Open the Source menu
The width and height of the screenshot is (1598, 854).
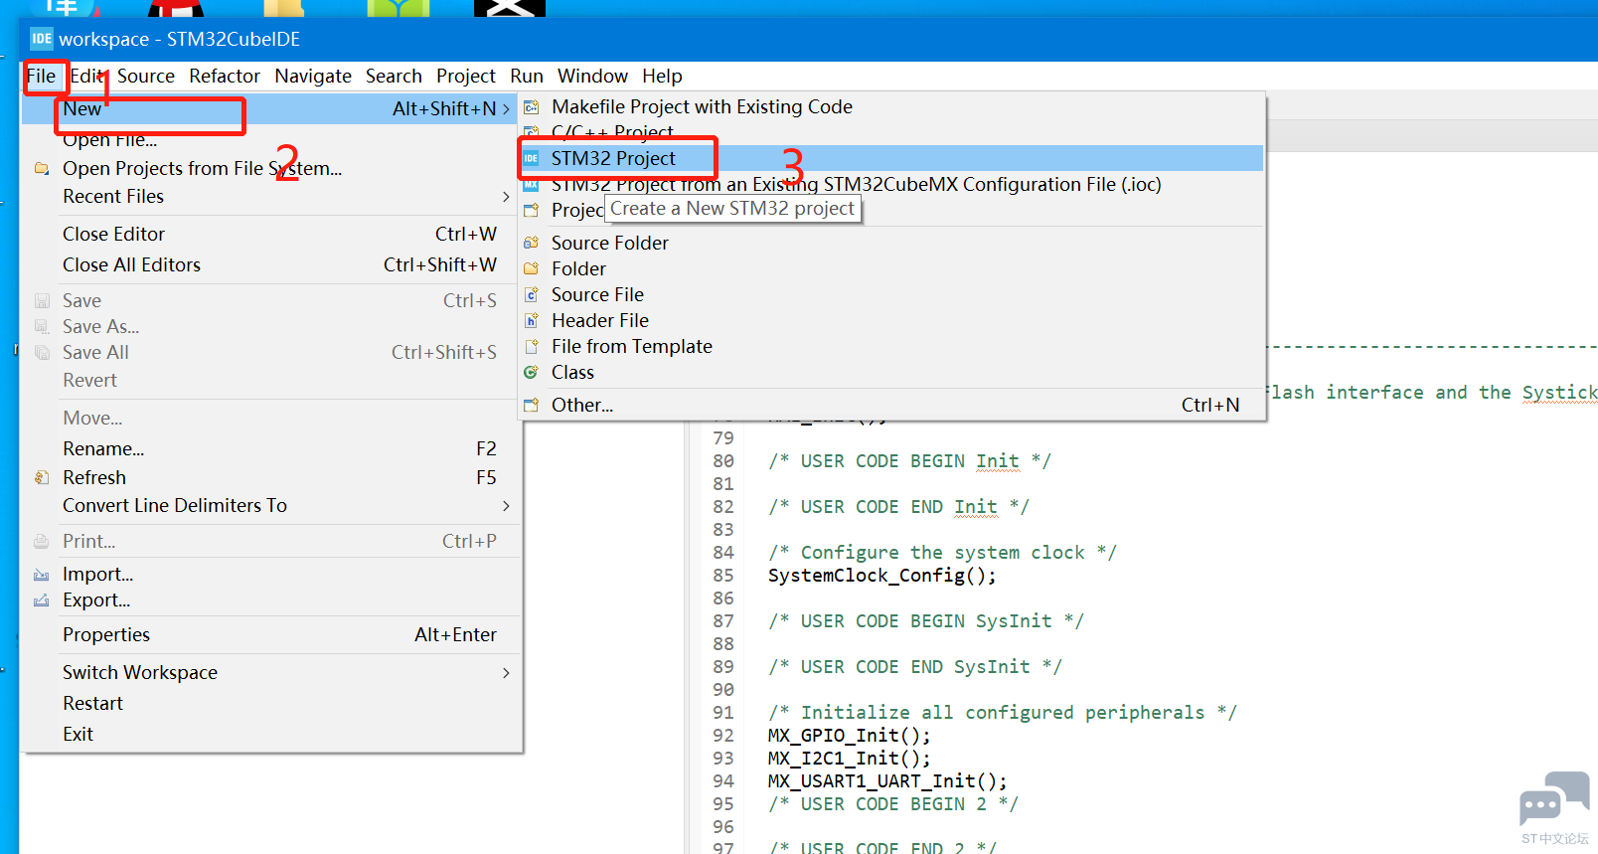click(146, 76)
